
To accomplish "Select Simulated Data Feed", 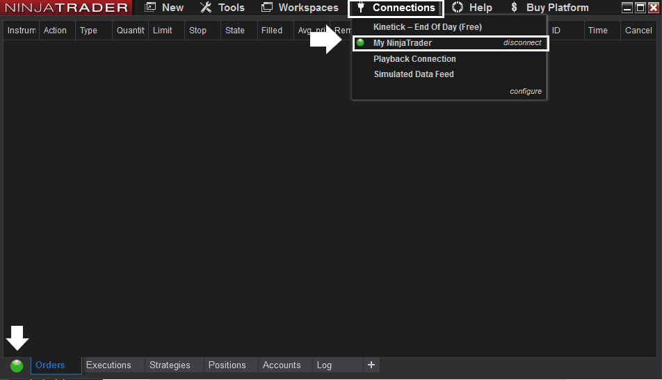I will 414,74.
